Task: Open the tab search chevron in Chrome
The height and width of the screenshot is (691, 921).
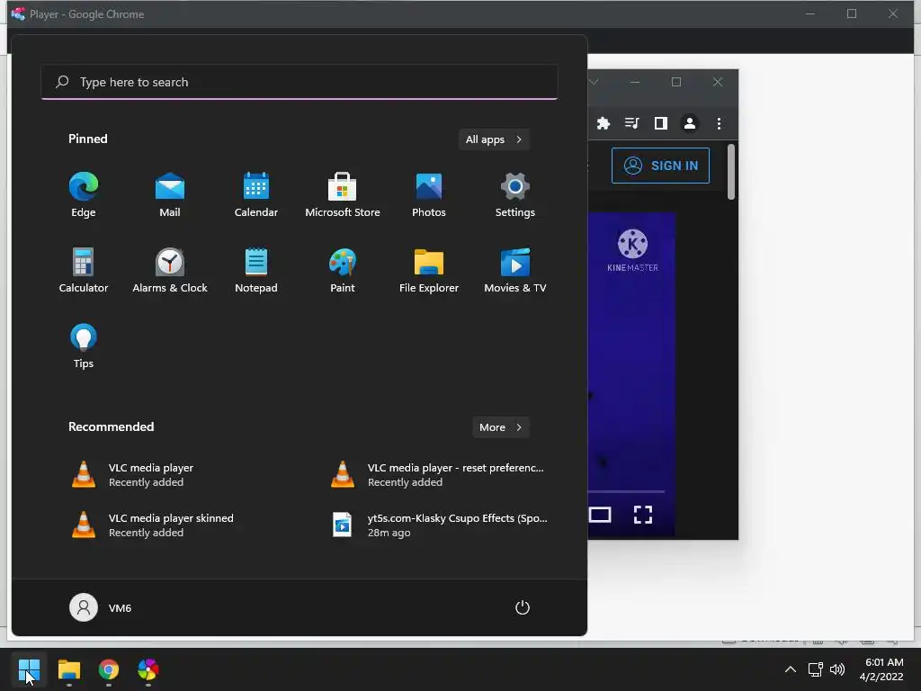Action: click(x=594, y=82)
